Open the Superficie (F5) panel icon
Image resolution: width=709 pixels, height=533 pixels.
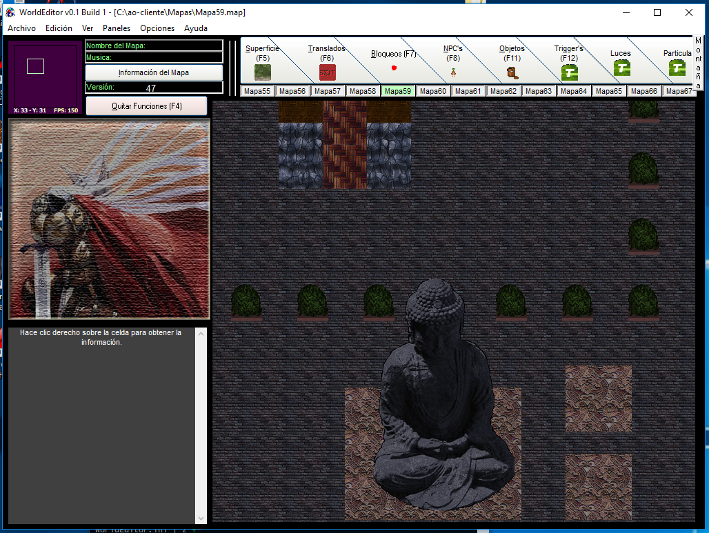[x=262, y=72]
